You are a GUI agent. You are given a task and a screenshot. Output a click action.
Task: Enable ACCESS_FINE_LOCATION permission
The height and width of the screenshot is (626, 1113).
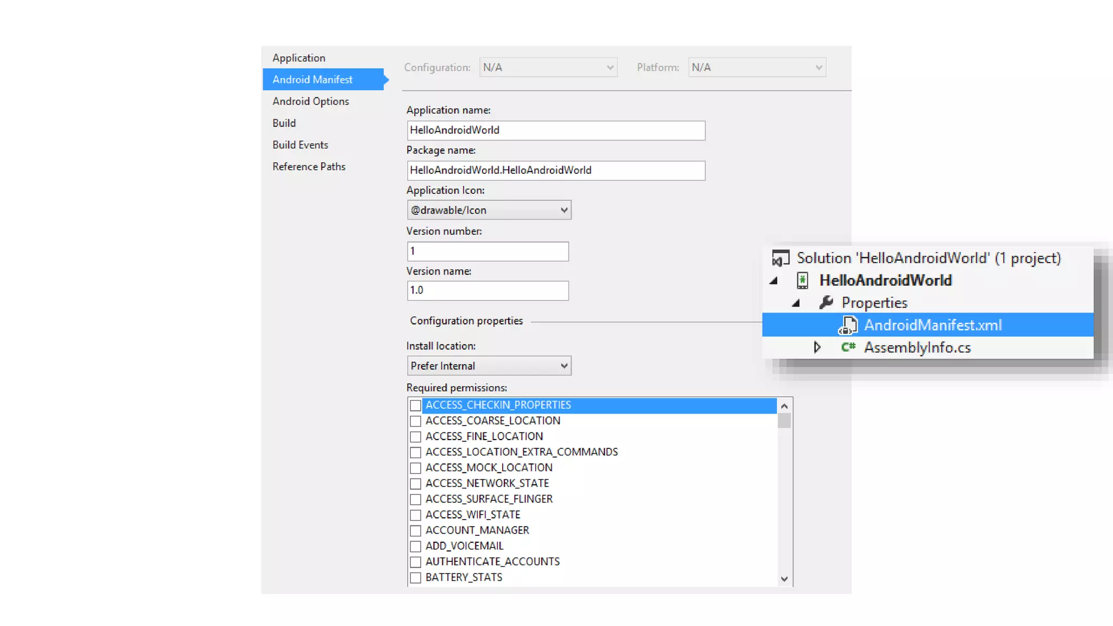415,437
